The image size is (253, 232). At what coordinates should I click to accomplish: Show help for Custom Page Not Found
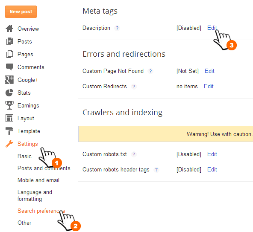[x=150, y=71]
